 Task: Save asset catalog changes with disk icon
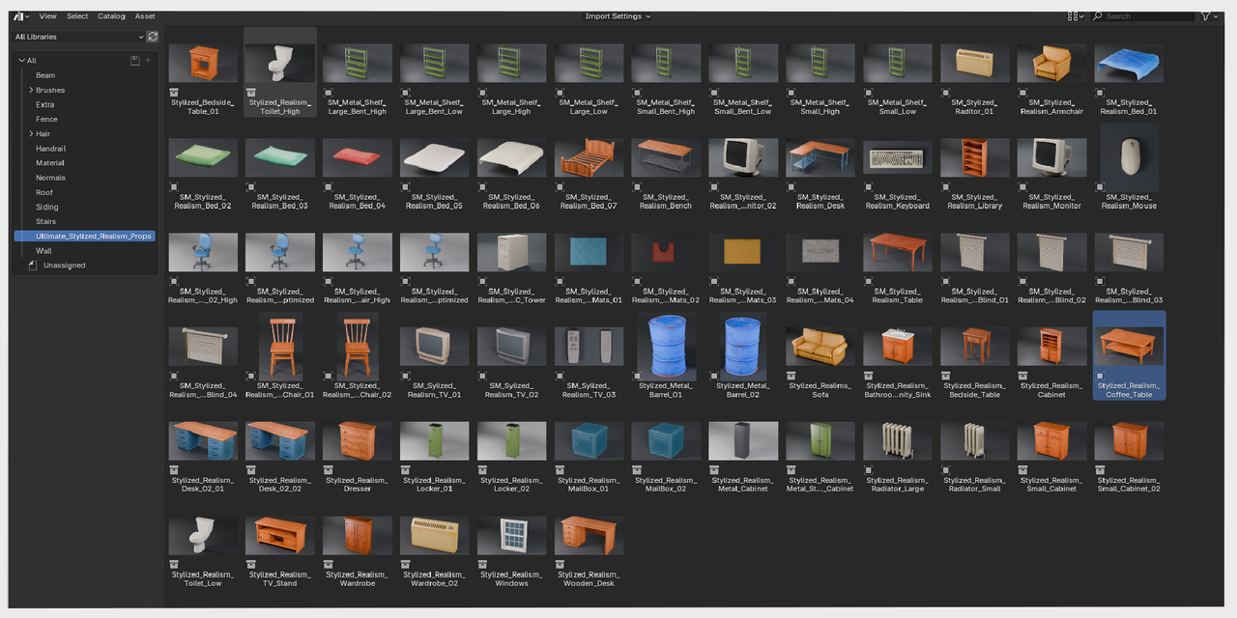point(135,60)
